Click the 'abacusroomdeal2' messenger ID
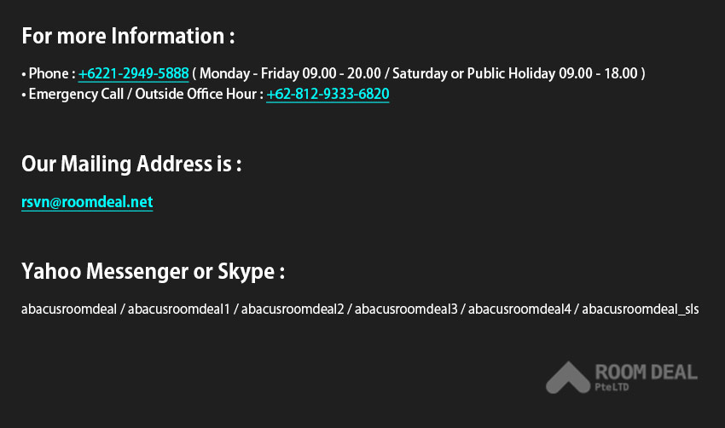725x428 pixels. 293,309
